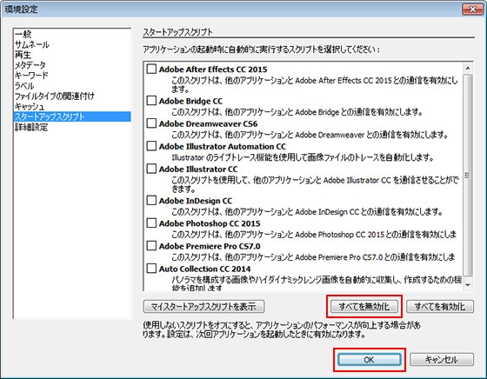Click the script list scroll-down arrow
This screenshot has height=379, width=487.
tap(468, 284)
